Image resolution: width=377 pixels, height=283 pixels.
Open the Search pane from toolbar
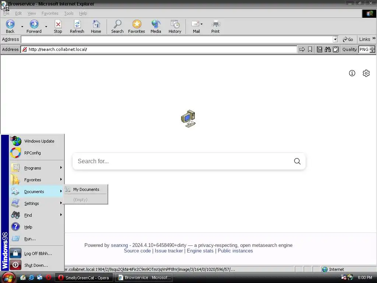click(117, 27)
